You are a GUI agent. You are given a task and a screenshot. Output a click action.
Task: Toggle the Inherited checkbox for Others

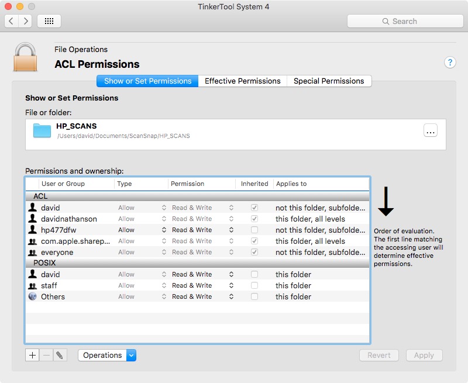254,296
